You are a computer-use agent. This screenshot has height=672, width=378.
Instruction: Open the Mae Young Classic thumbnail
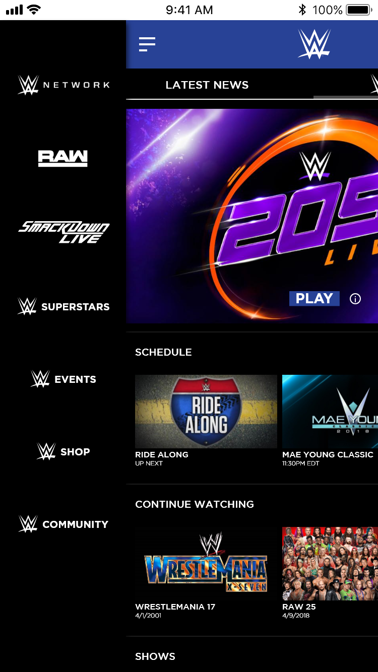click(x=330, y=412)
